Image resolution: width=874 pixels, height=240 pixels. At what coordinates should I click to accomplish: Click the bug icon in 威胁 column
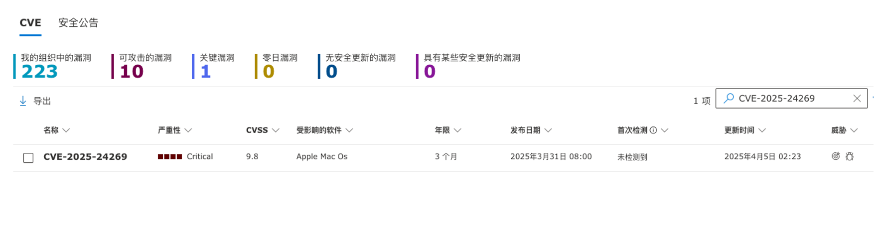(850, 156)
